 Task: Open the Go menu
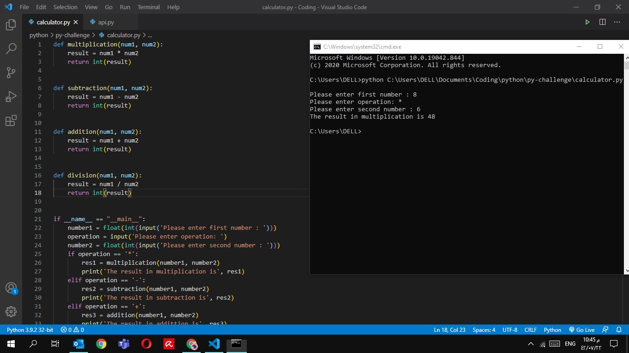109,7
